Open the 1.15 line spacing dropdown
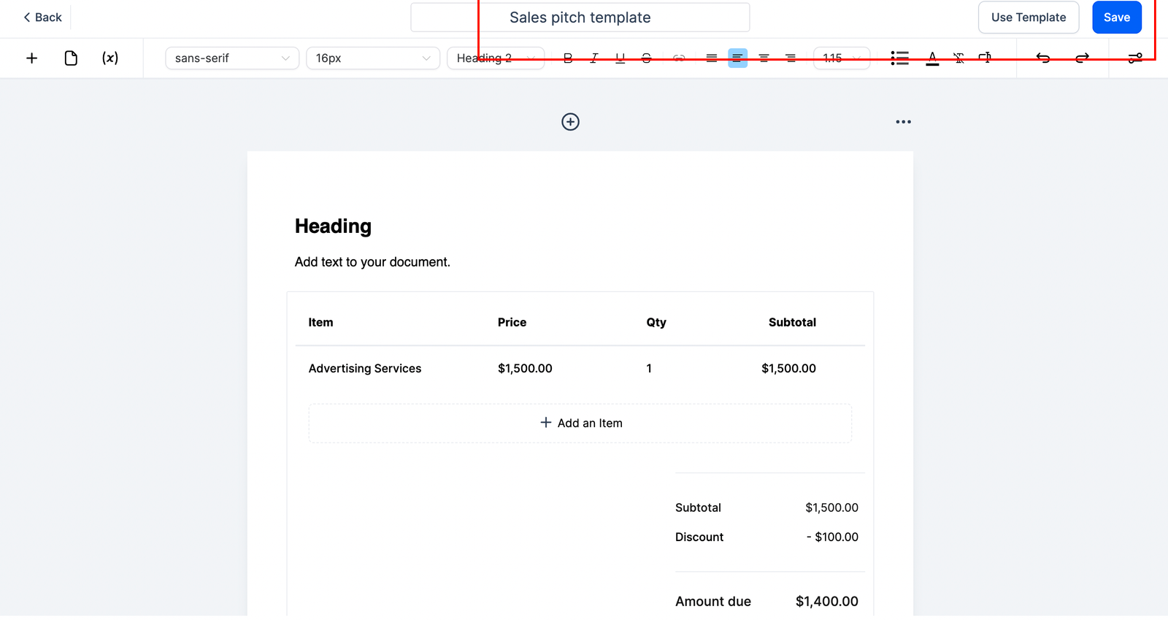 pyautogui.click(x=841, y=58)
